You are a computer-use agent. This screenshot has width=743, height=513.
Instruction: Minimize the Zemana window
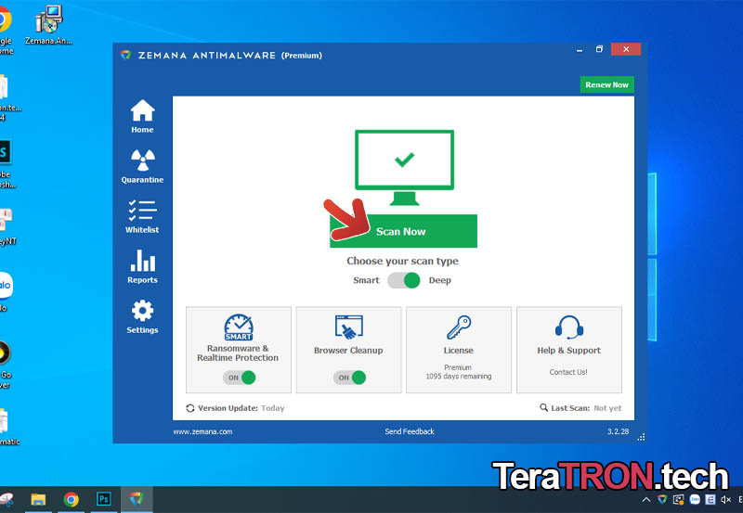click(579, 50)
